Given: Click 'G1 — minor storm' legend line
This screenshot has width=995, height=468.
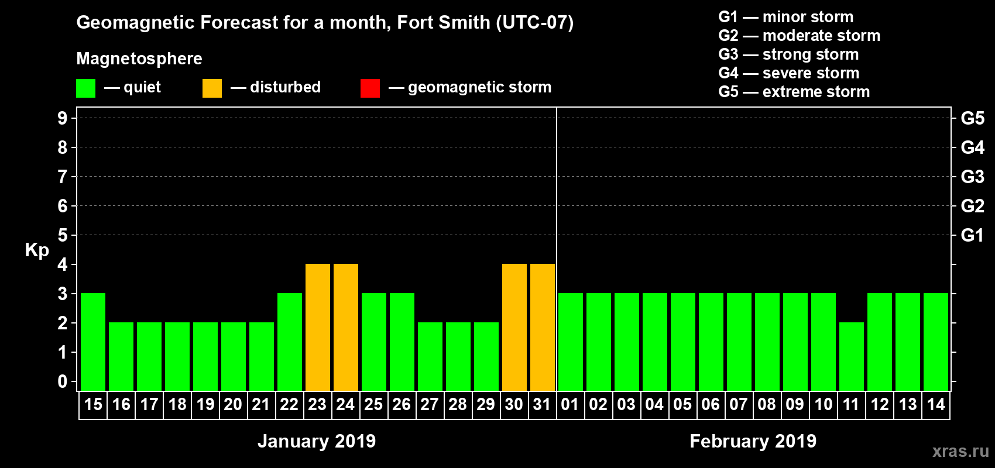Looking at the screenshot, I should click(x=786, y=17).
